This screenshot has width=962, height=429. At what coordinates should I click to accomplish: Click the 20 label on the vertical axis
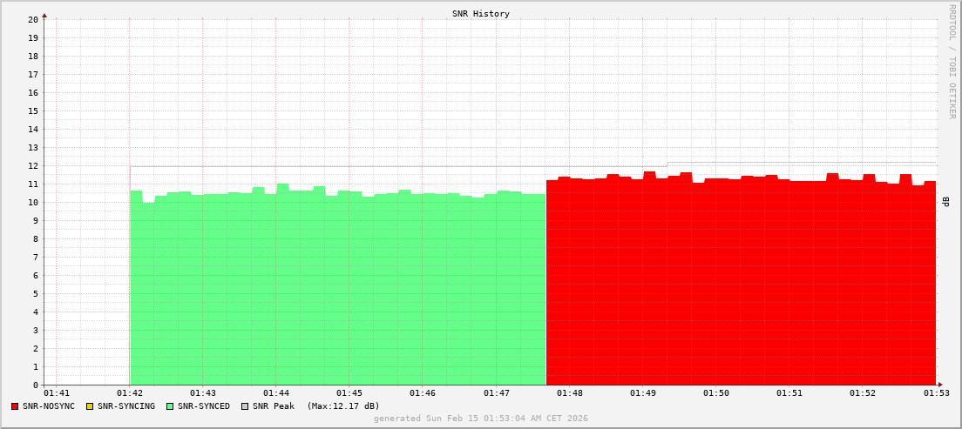[33, 19]
